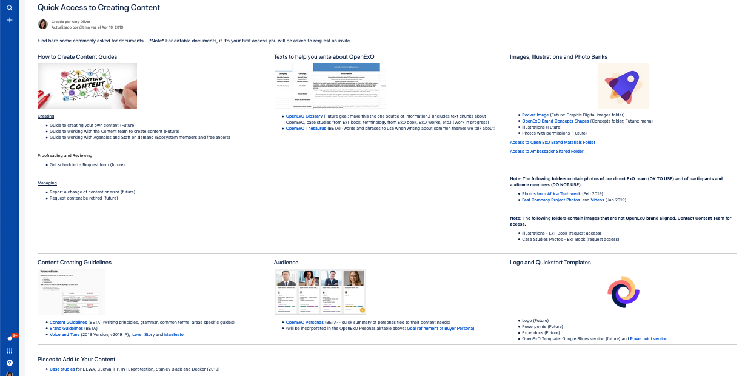The image size is (742, 376).
Task: Open the Content Guidelines link
Action: pos(69,322)
